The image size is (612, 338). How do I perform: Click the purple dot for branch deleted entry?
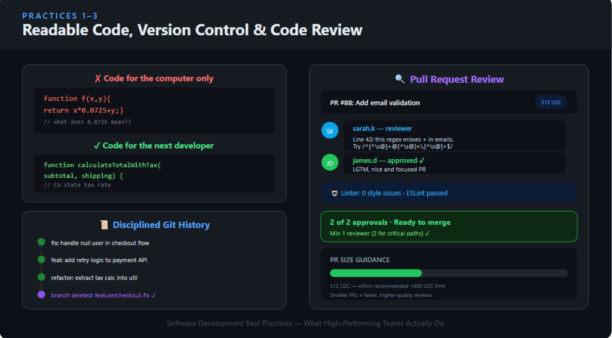point(41,294)
